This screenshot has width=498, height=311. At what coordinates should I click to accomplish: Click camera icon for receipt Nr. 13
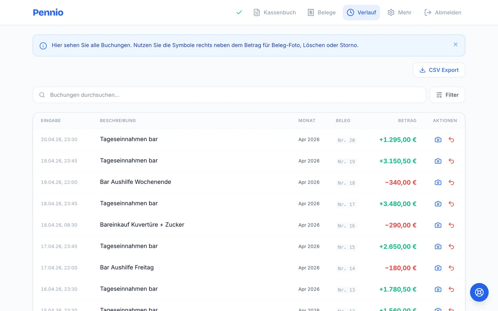point(438,289)
